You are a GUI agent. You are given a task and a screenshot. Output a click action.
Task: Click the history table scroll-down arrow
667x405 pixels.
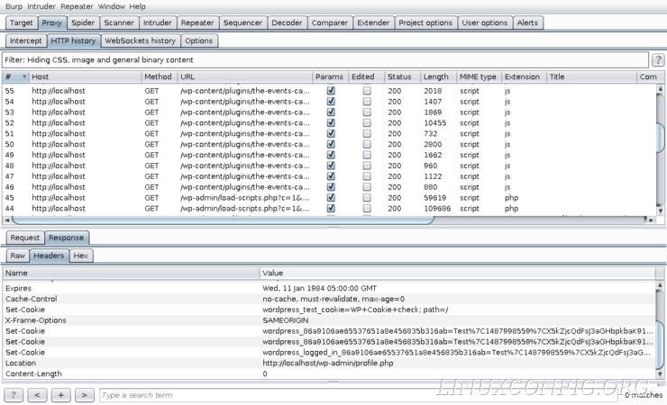[x=660, y=211]
